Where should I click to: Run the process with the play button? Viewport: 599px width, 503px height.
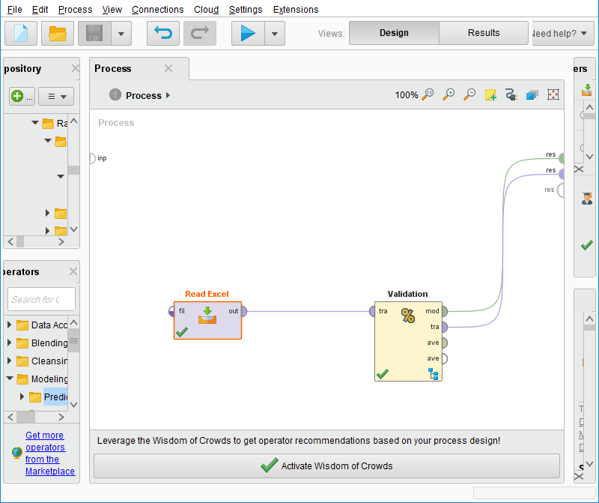coord(248,34)
